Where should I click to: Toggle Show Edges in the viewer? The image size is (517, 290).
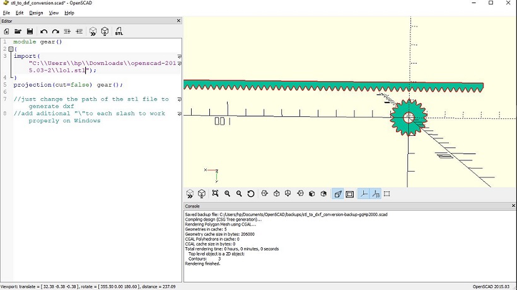tap(387, 194)
